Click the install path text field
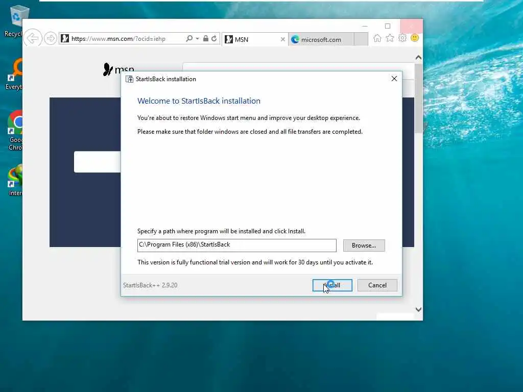Viewport: 523px width, 392px height. click(x=236, y=245)
